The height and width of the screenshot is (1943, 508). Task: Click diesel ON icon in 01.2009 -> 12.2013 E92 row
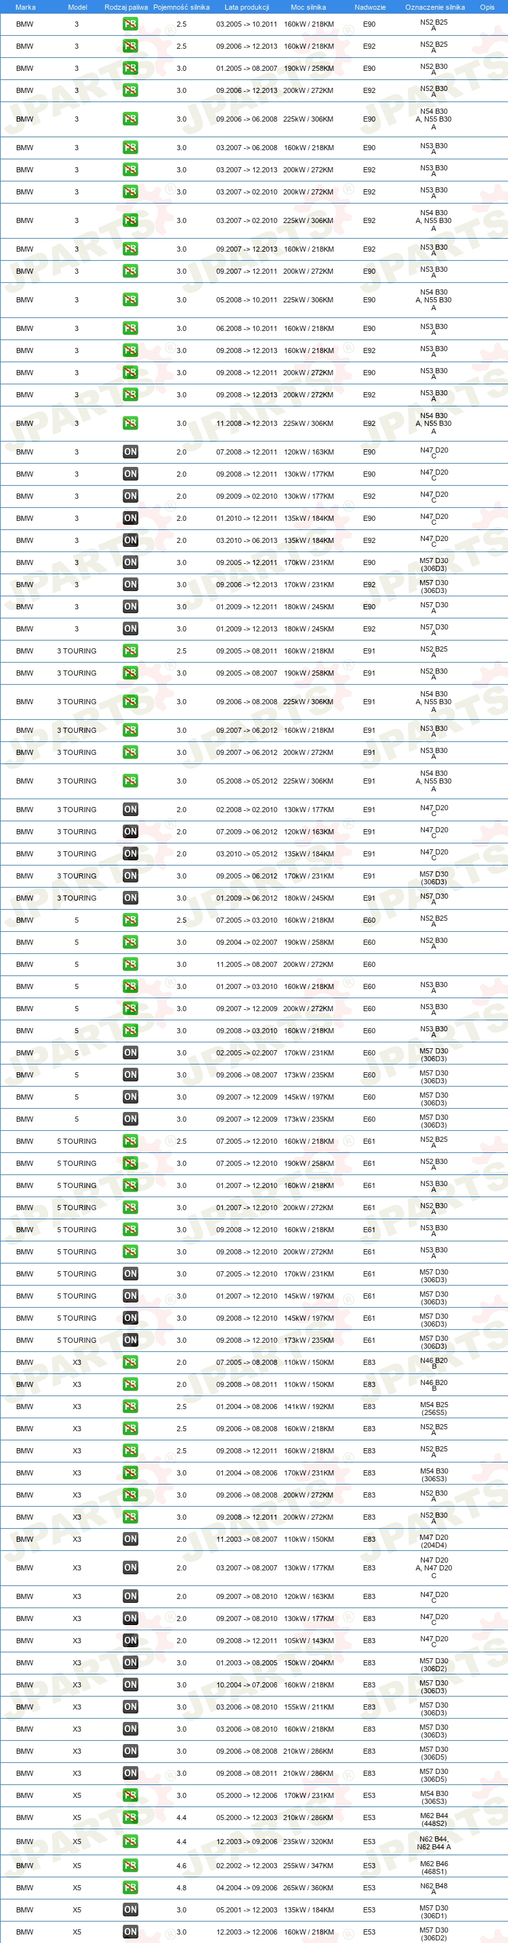[131, 628]
